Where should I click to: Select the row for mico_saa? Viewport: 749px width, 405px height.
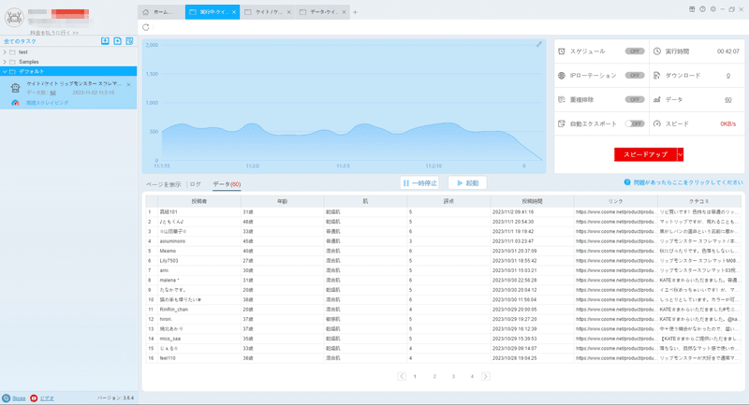(x=444, y=339)
